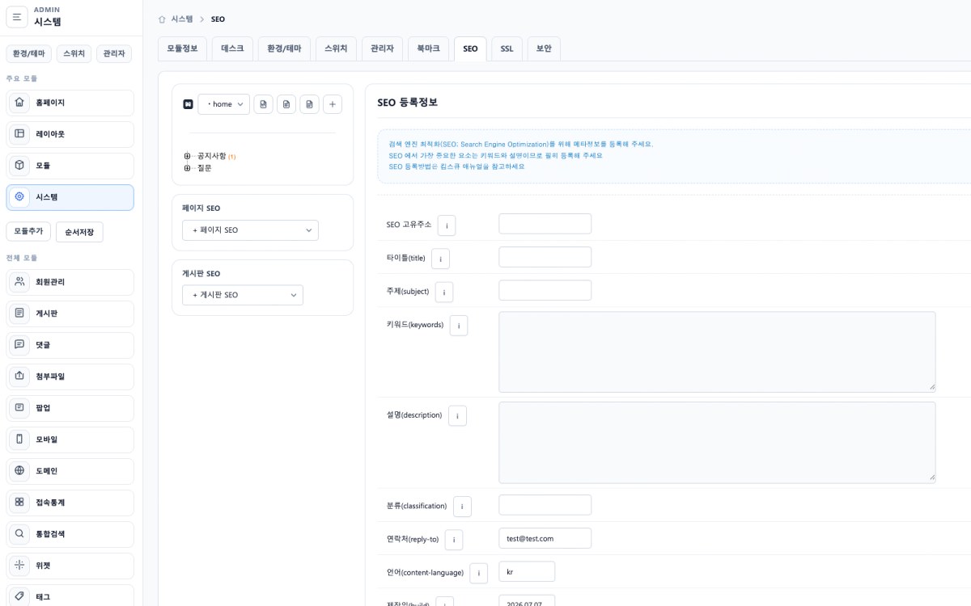
Task: Click the home icon in the breadcrumb
Action: pos(162,19)
